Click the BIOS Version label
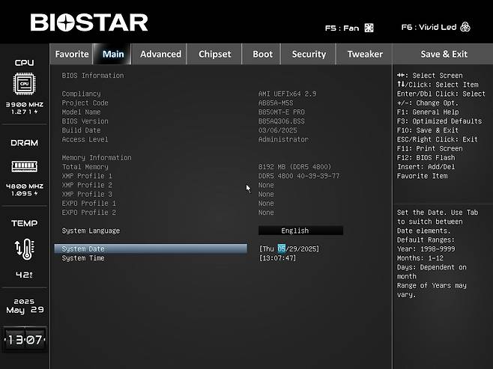The width and height of the screenshot is (493, 369). pos(85,121)
